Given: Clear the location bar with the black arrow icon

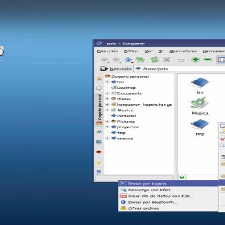Looking at the screenshot, I should click(x=103, y=69).
